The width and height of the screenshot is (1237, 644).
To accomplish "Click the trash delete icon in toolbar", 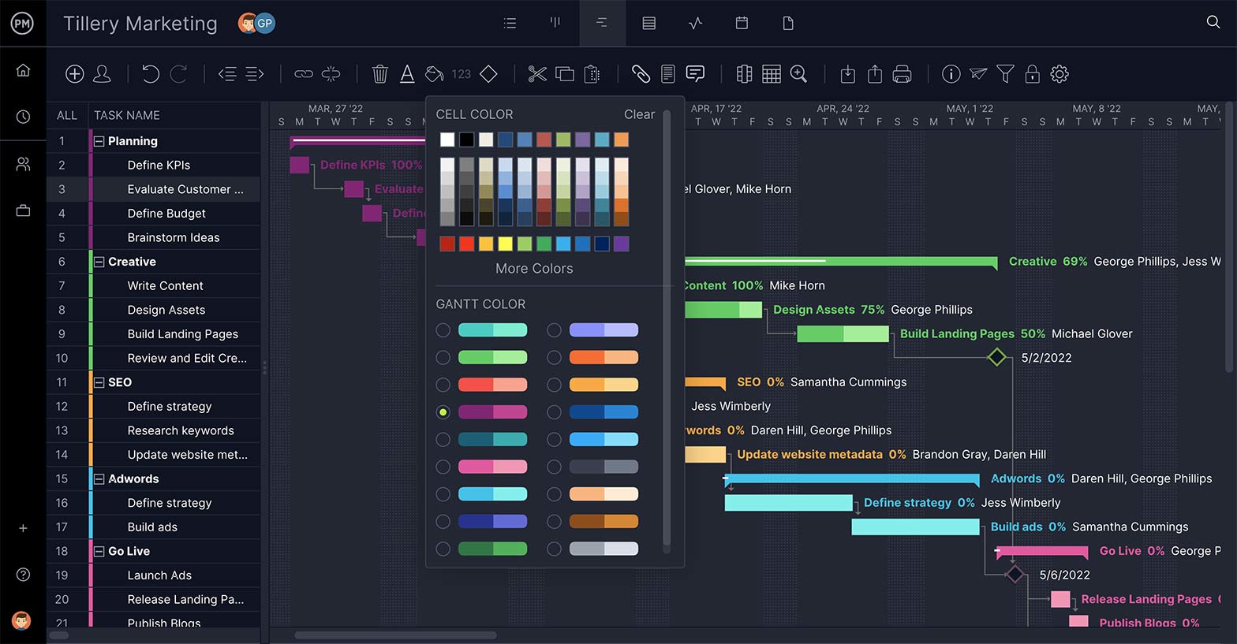I will (379, 74).
